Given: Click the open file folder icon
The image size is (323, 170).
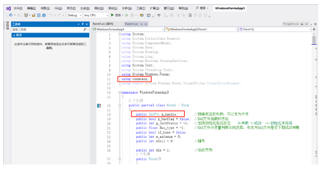Looking at the screenshot, I should tap(34, 15).
